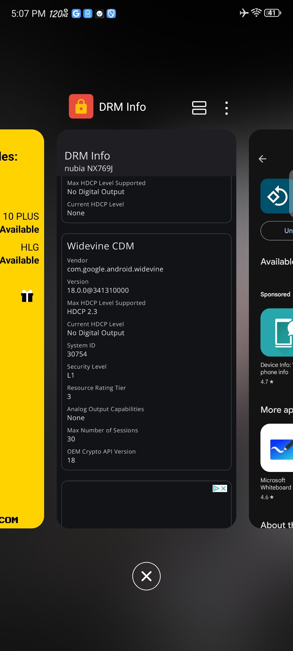The height and width of the screenshot is (651, 293).
Task: Select version 18.0.0@341310000
Action: click(x=98, y=290)
